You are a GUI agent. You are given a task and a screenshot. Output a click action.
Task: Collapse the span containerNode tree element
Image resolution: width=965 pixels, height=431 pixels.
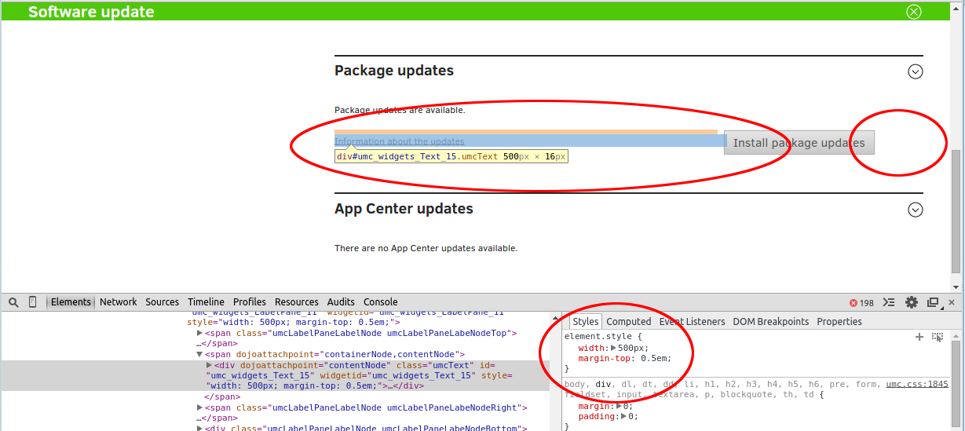pyautogui.click(x=199, y=355)
